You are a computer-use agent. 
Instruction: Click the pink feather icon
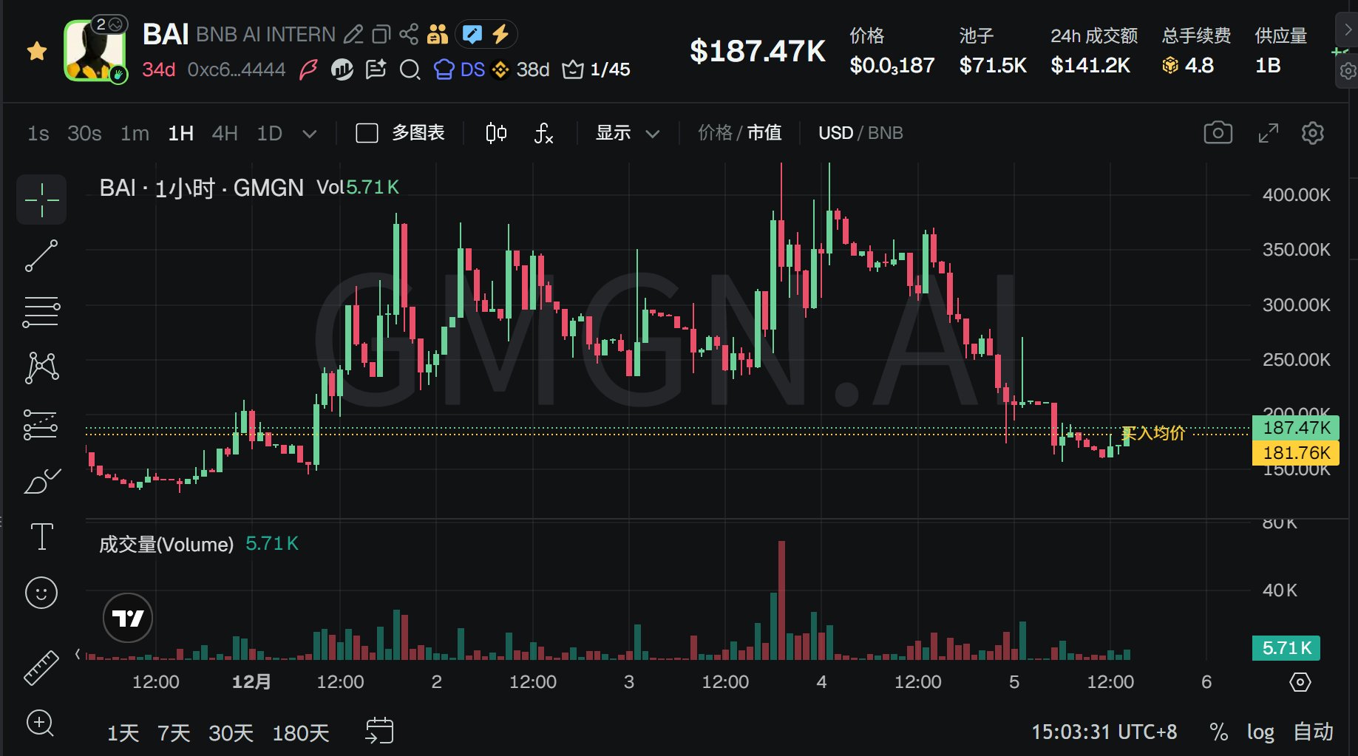pyautogui.click(x=308, y=69)
